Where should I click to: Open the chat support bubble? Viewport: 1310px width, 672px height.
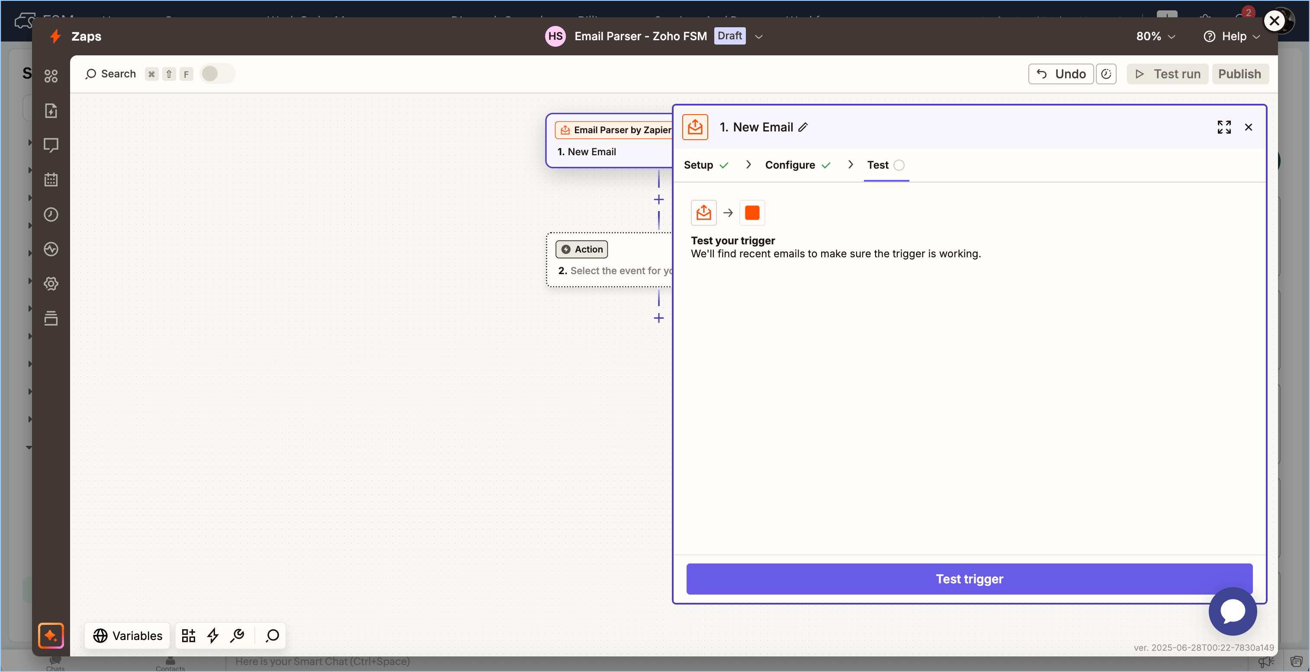click(x=1232, y=611)
